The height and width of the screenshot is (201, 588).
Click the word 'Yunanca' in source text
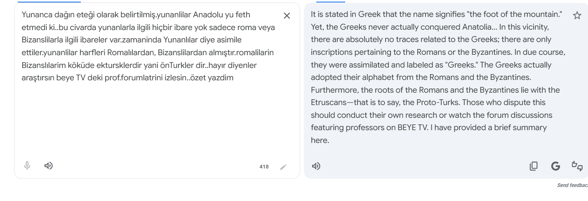click(37, 15)
